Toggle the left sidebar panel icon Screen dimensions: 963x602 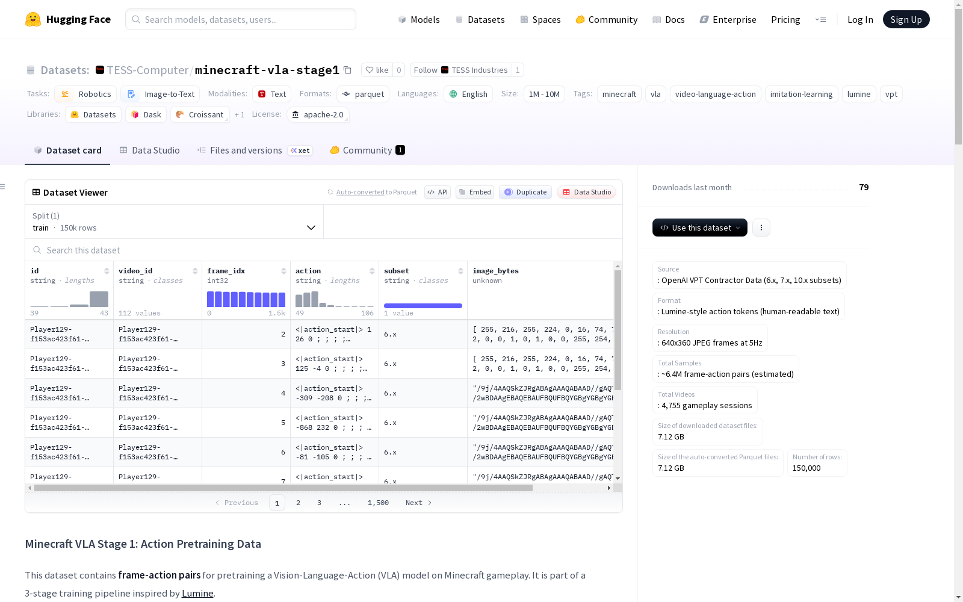(3, 187)
